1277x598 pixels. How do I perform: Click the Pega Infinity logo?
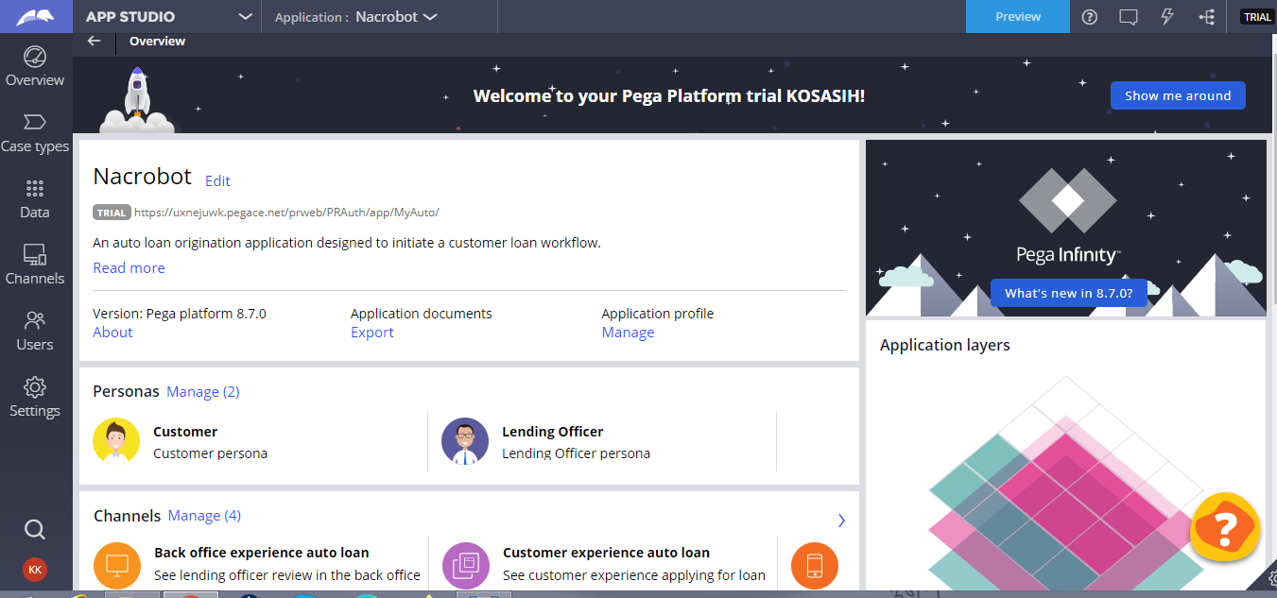[x=1067, y=215]
